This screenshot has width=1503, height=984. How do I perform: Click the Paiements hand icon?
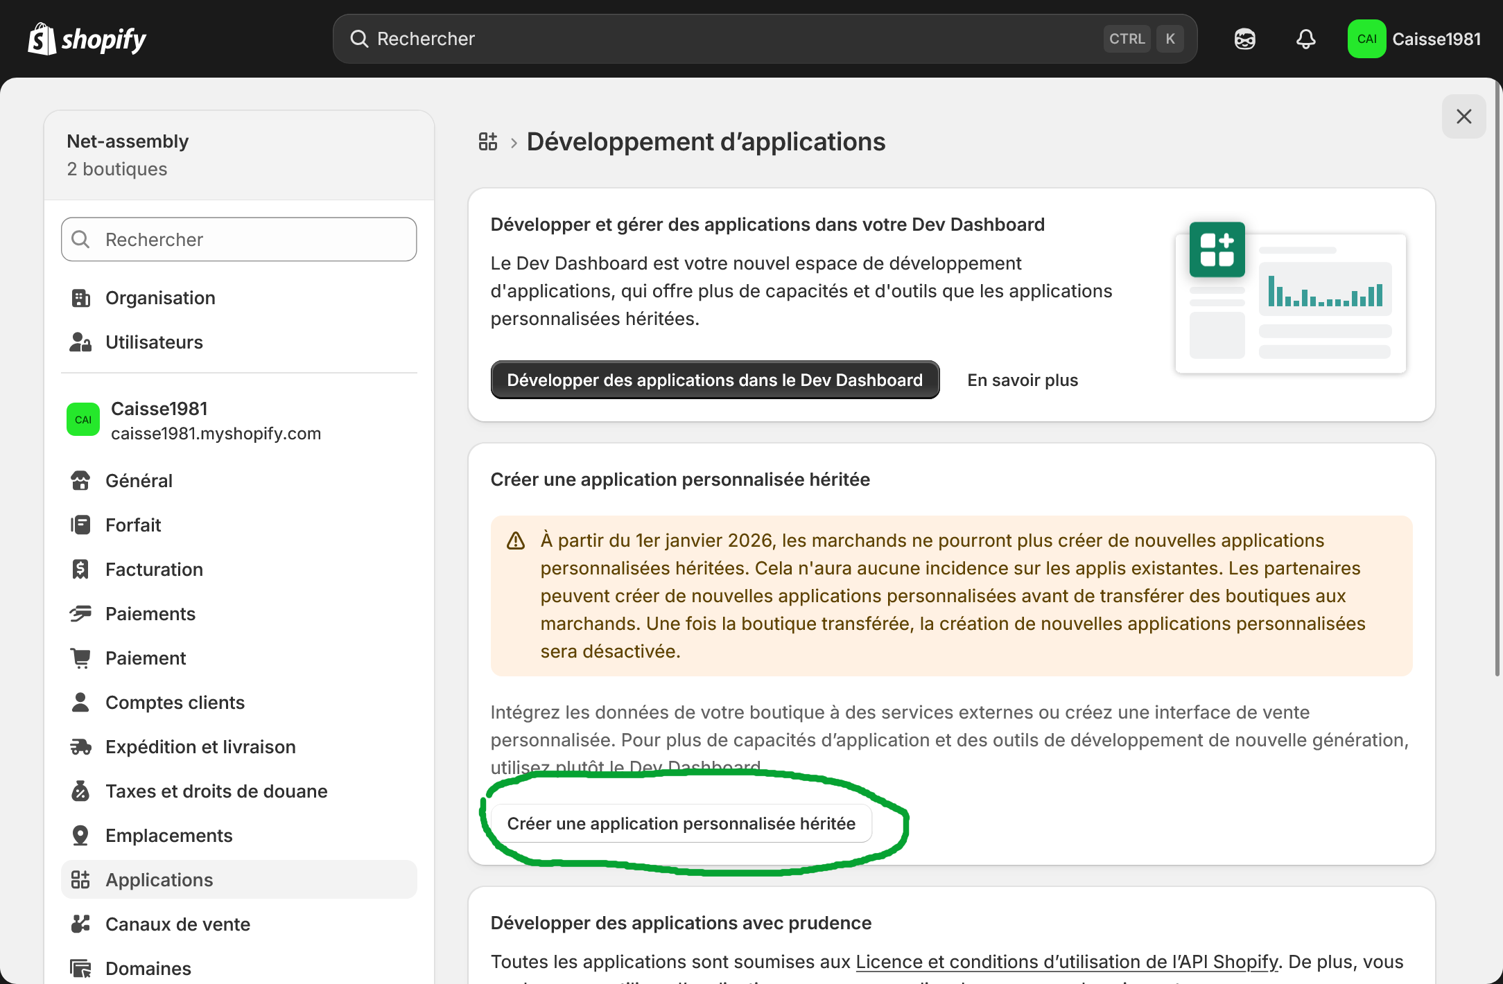pyautogui.click(x=80, y=614)
